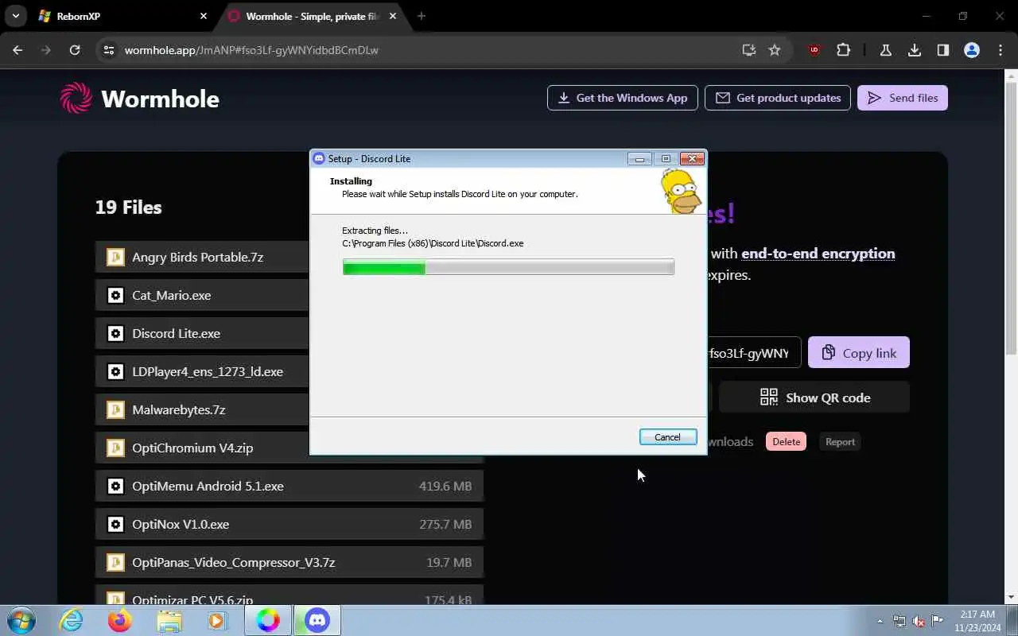Click the 275.7 MB file size
The width and height of the screenshot is (1018, 636).
[x=445, y=524]
